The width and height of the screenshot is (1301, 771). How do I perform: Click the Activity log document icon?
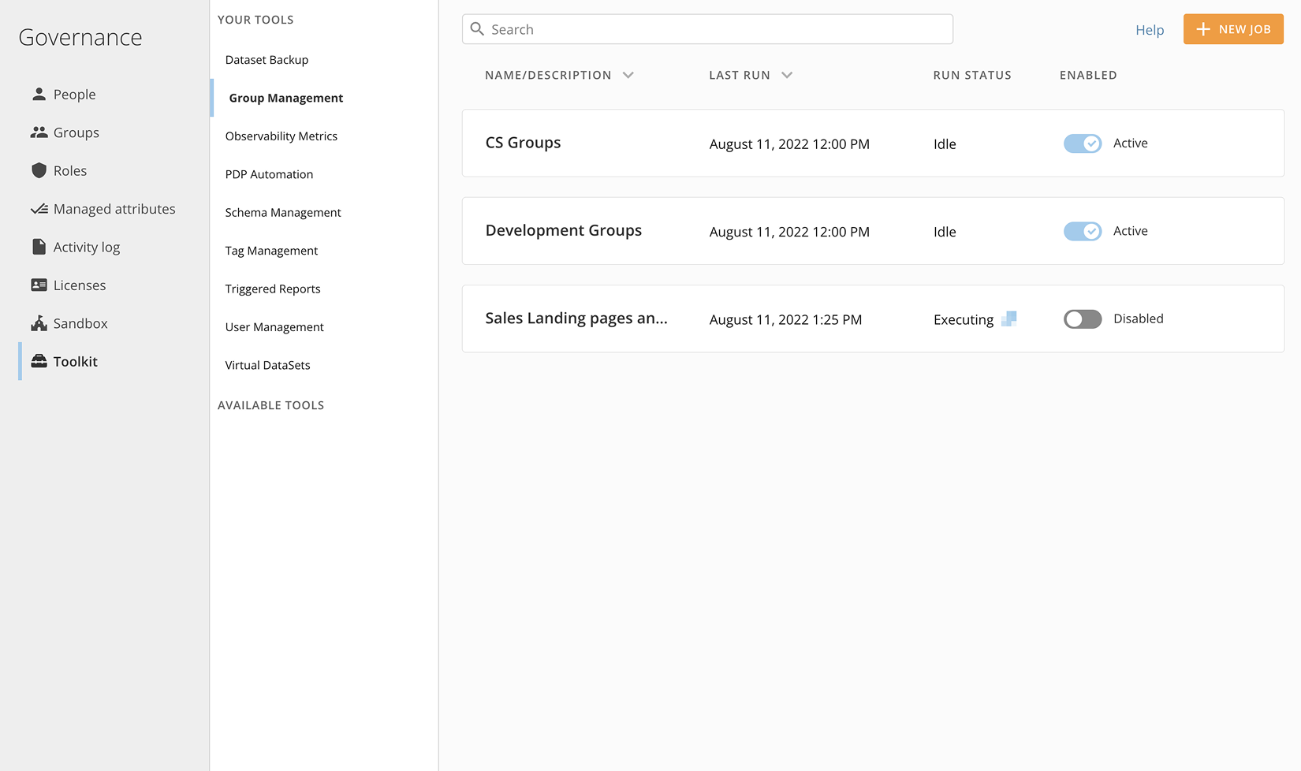[x=39, y=247]
